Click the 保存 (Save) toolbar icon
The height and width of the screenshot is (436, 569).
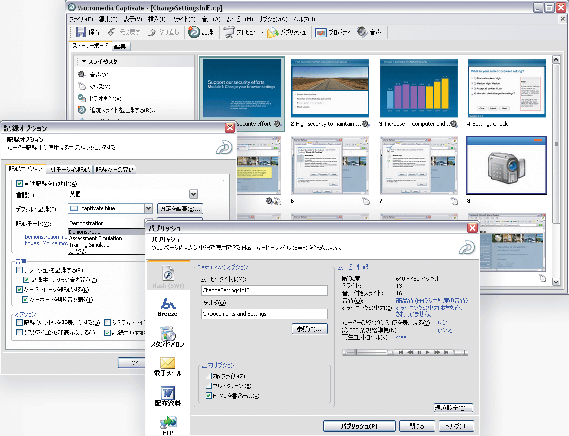pyautogui.click(x=80, y=32)
